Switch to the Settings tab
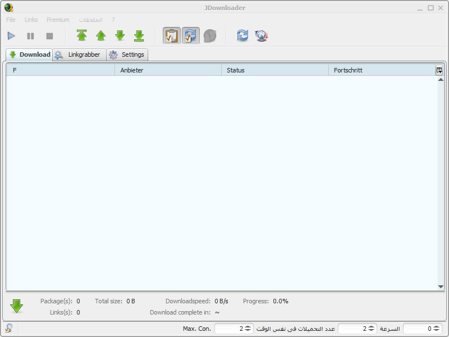The image size is (449, 337). click(x=127, y=54)
